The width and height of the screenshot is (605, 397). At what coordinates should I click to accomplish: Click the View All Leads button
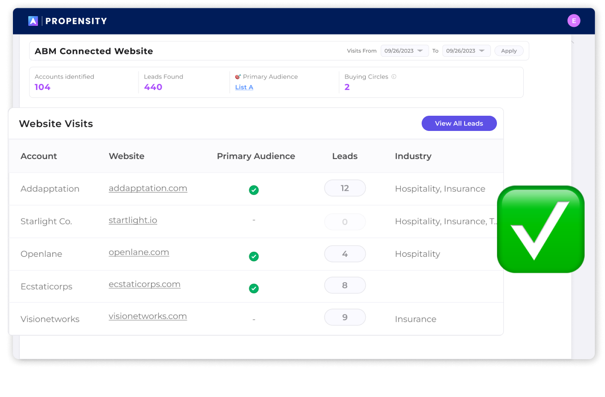pyautogui.click(x=459, y=123)
